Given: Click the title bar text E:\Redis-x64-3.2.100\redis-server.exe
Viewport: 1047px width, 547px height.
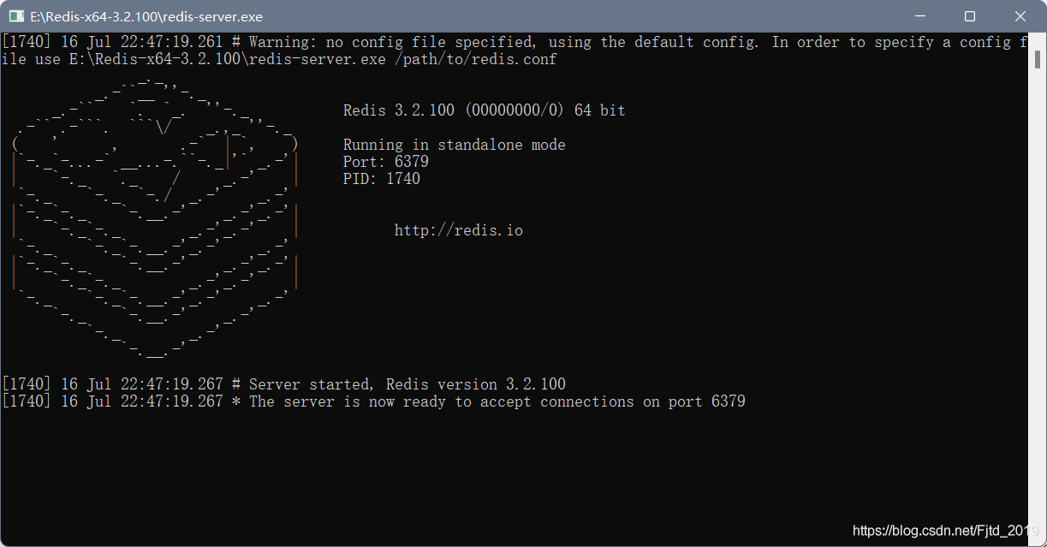Looking at the screenshot, I should click(x=146, y=16).
